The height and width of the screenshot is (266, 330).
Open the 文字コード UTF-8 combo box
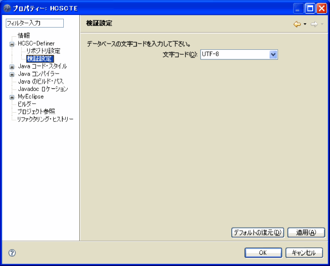point(239,55)
